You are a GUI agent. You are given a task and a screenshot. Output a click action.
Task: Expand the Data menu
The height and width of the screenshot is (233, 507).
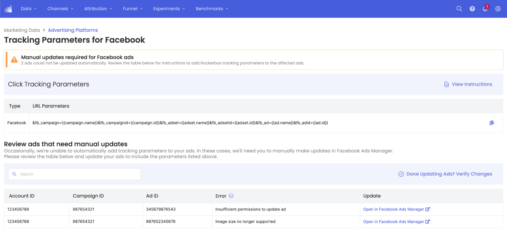29,9
